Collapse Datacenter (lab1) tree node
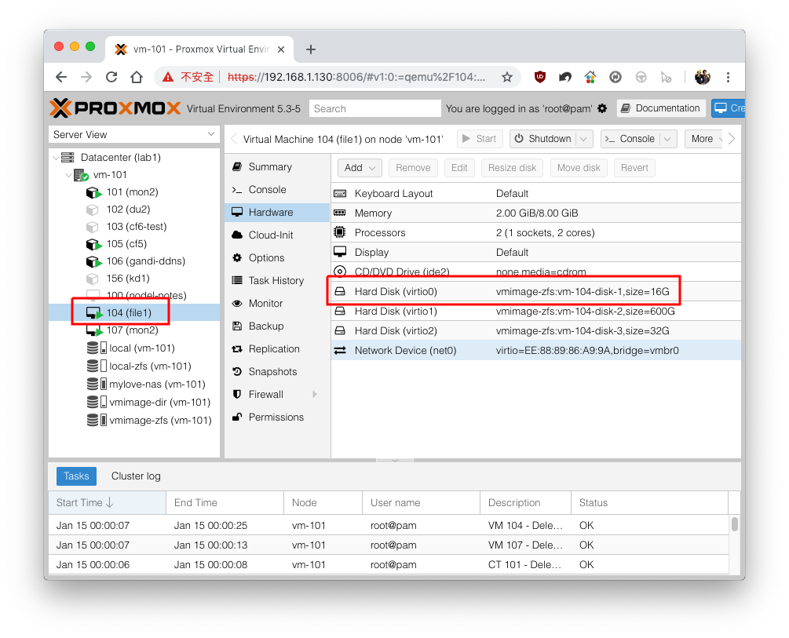 [x=56, y=158]
